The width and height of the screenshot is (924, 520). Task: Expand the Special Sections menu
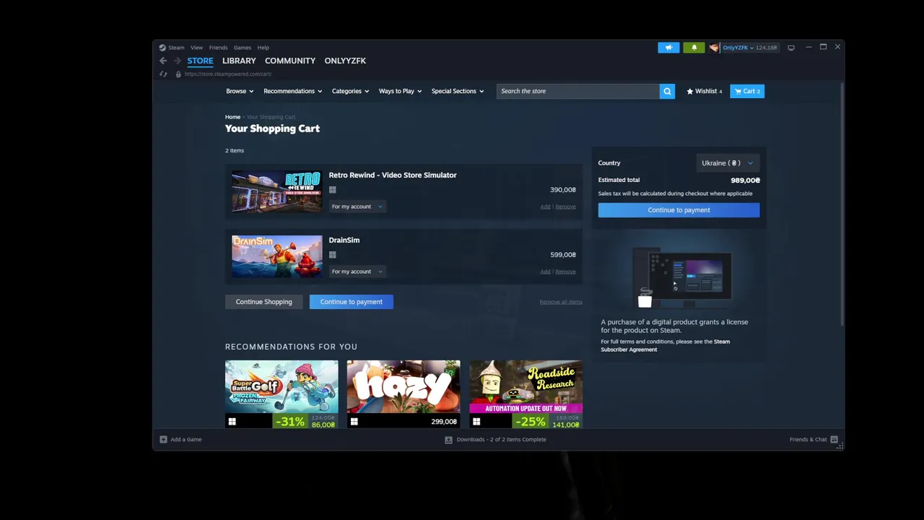458,91
